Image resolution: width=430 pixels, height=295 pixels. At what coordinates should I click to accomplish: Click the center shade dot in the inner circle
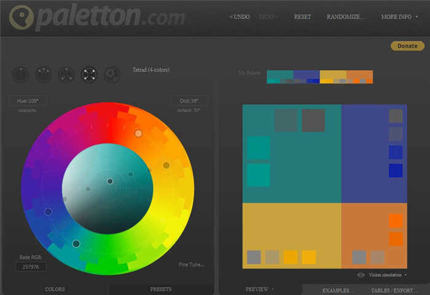coord(110,181)
